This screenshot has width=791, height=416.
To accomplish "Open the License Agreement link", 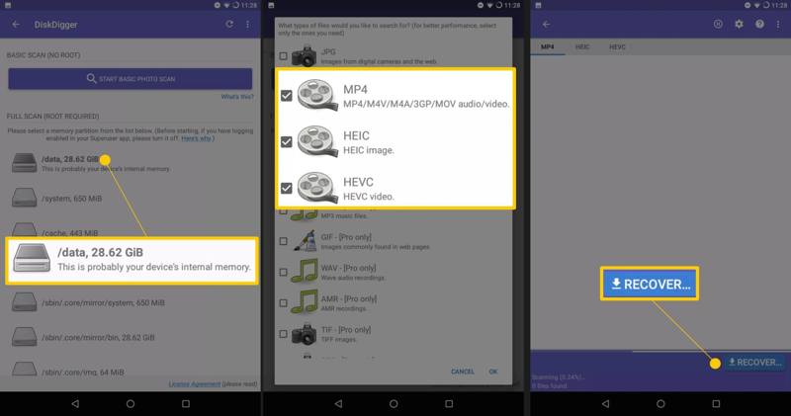I will pos(192,383).
